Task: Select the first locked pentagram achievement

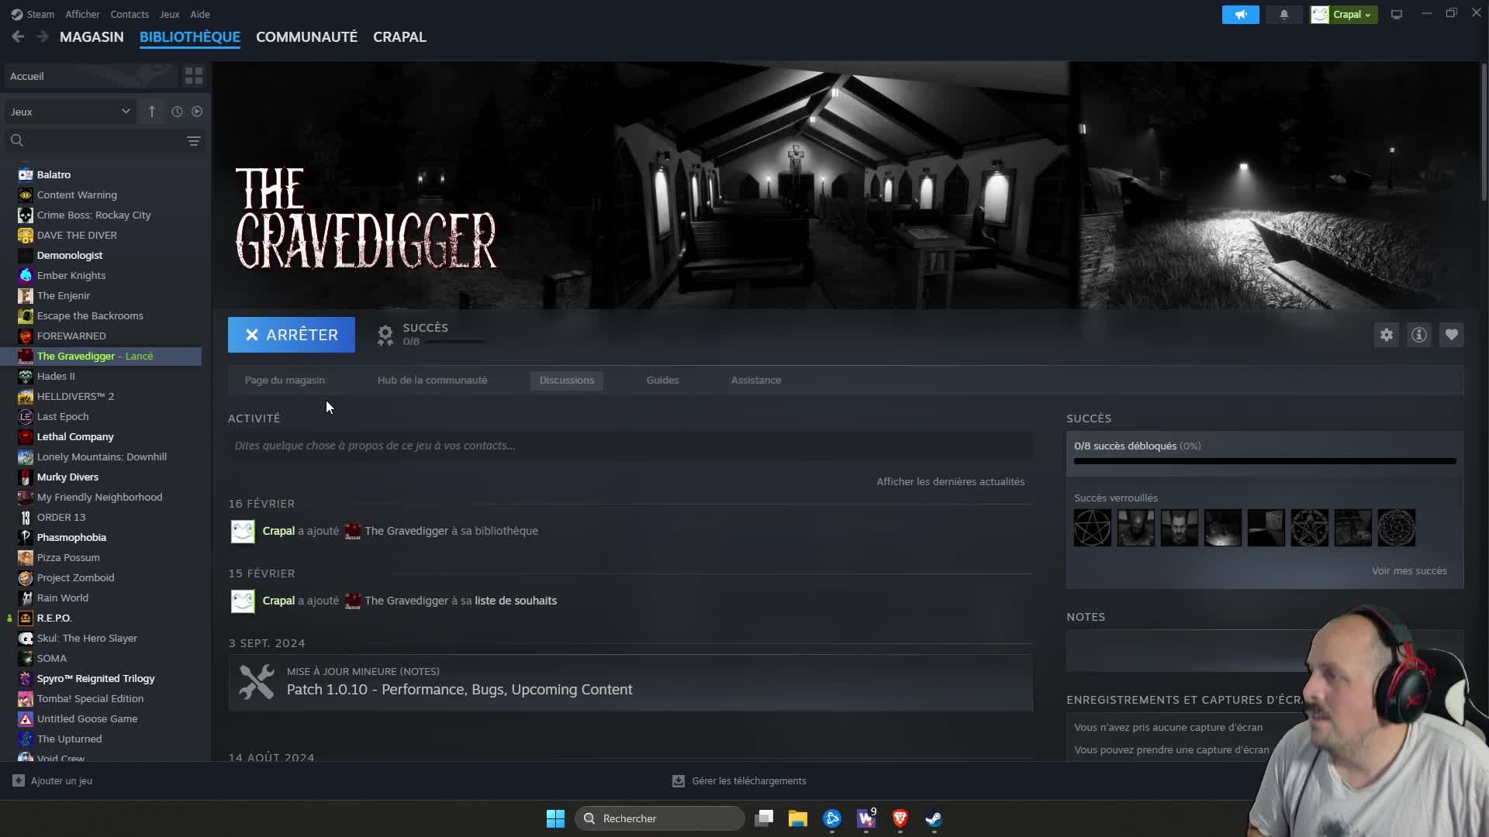Action: (1092, 528)
